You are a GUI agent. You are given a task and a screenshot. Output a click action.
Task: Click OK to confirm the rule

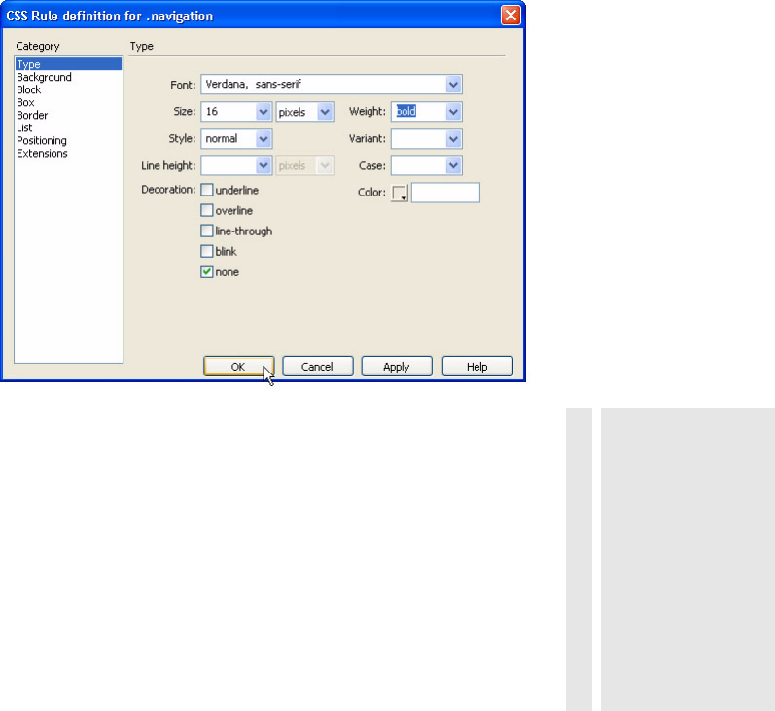[x=239, y=367]
